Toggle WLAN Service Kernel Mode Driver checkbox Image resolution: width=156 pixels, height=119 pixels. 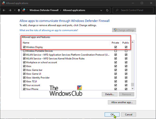24,59
